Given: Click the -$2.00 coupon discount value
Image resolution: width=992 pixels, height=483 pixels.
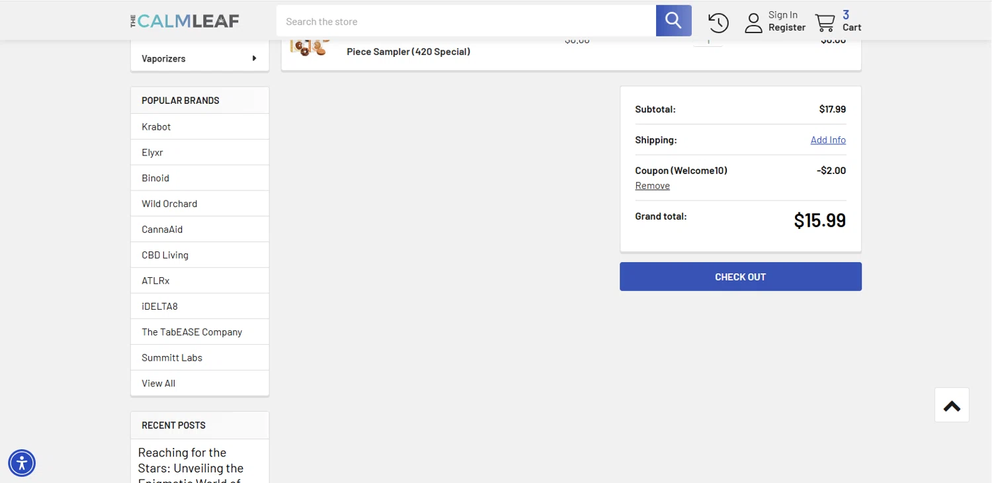Looking at the screenshot, I should tap(831, 171).
